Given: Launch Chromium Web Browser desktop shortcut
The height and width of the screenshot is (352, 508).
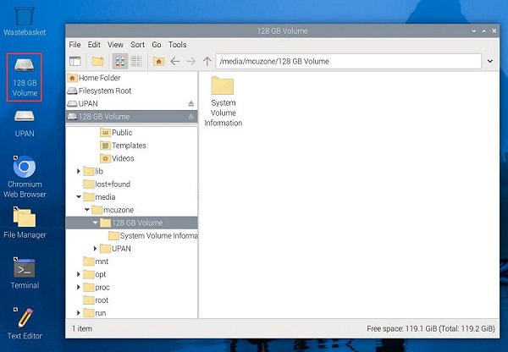Looking at the screenshot, I should pos(25,177).
